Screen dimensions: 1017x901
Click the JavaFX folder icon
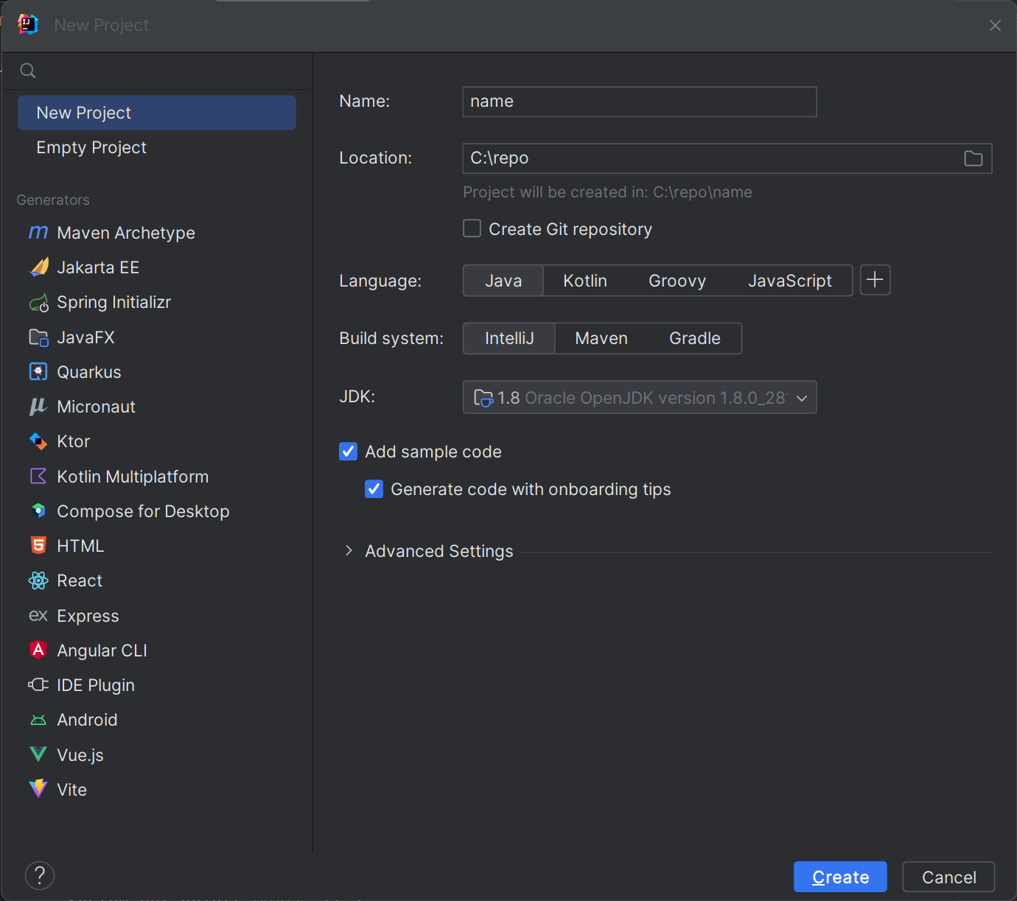(38, 337)
